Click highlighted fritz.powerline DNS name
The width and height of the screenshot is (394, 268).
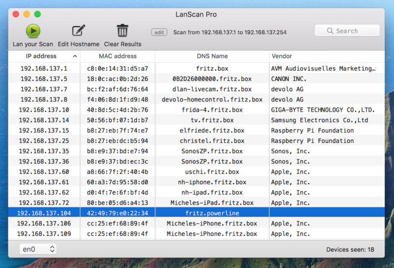click(212, 213)
